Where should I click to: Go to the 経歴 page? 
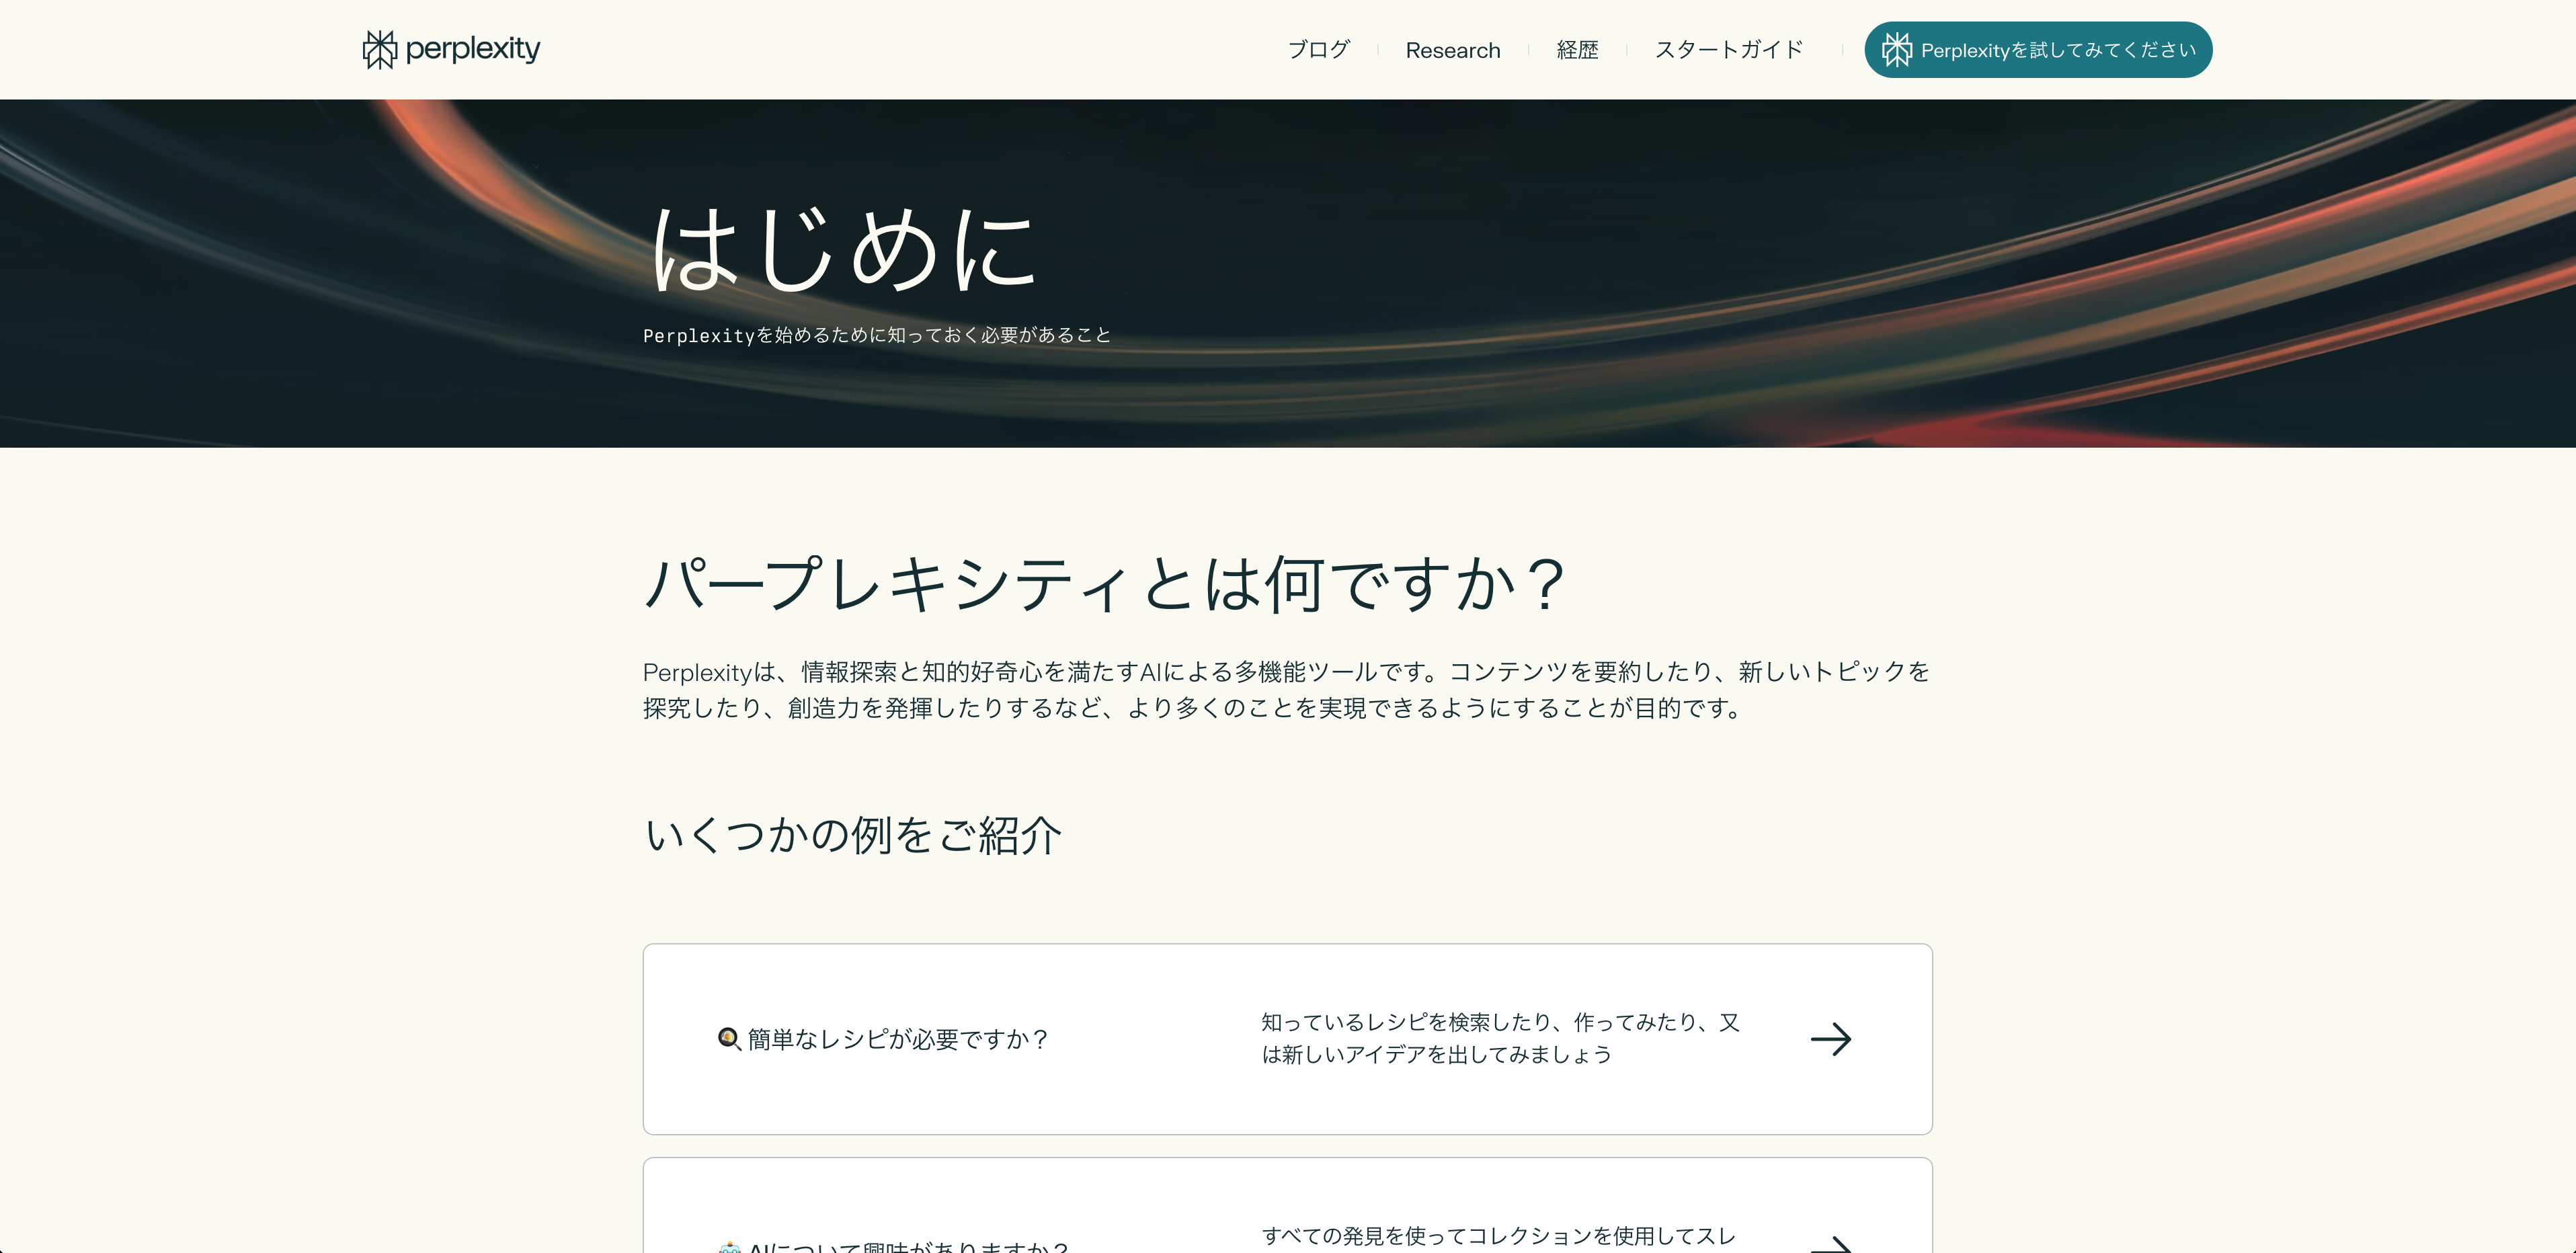[1577, 50]
